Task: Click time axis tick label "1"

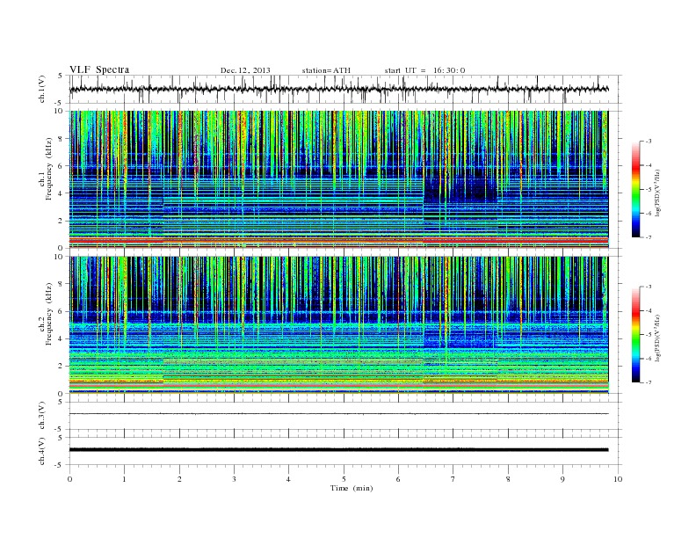Action: click(x=124, y=479)
